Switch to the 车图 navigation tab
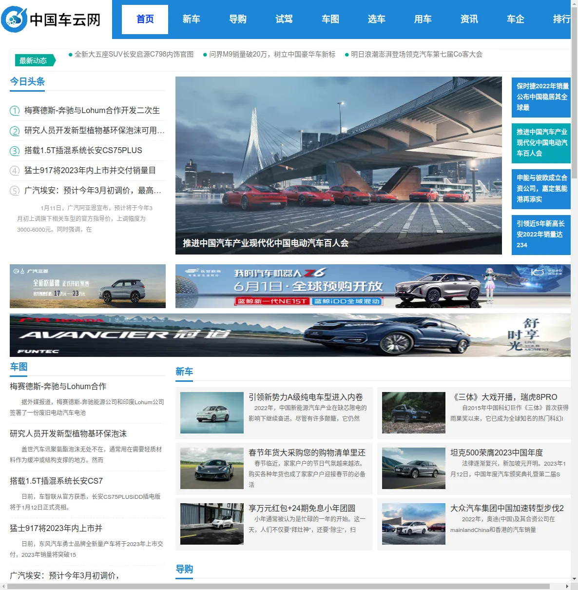 [330, 20]
